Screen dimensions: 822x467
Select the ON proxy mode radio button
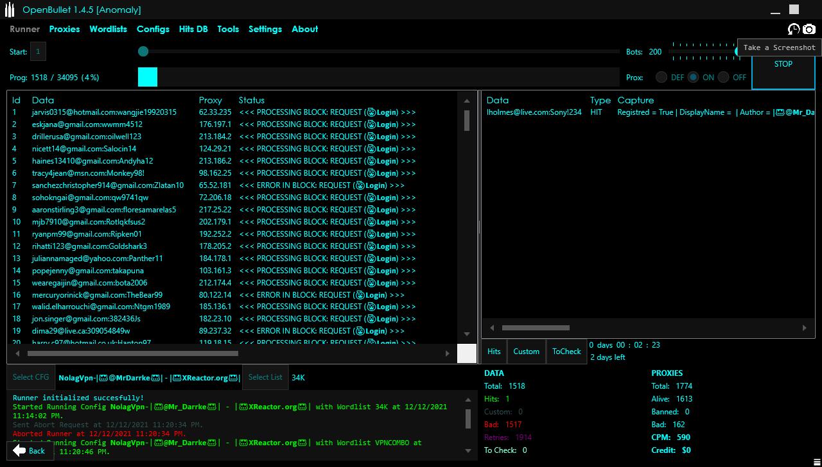coord(693,77)
